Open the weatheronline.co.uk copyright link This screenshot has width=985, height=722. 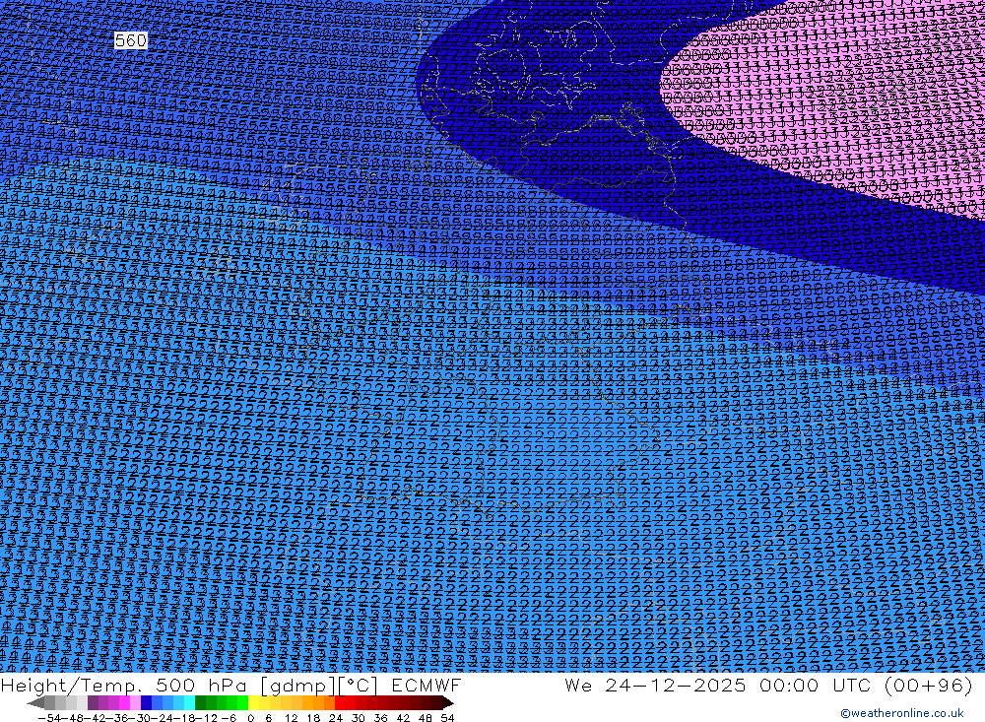coord(901,713)
